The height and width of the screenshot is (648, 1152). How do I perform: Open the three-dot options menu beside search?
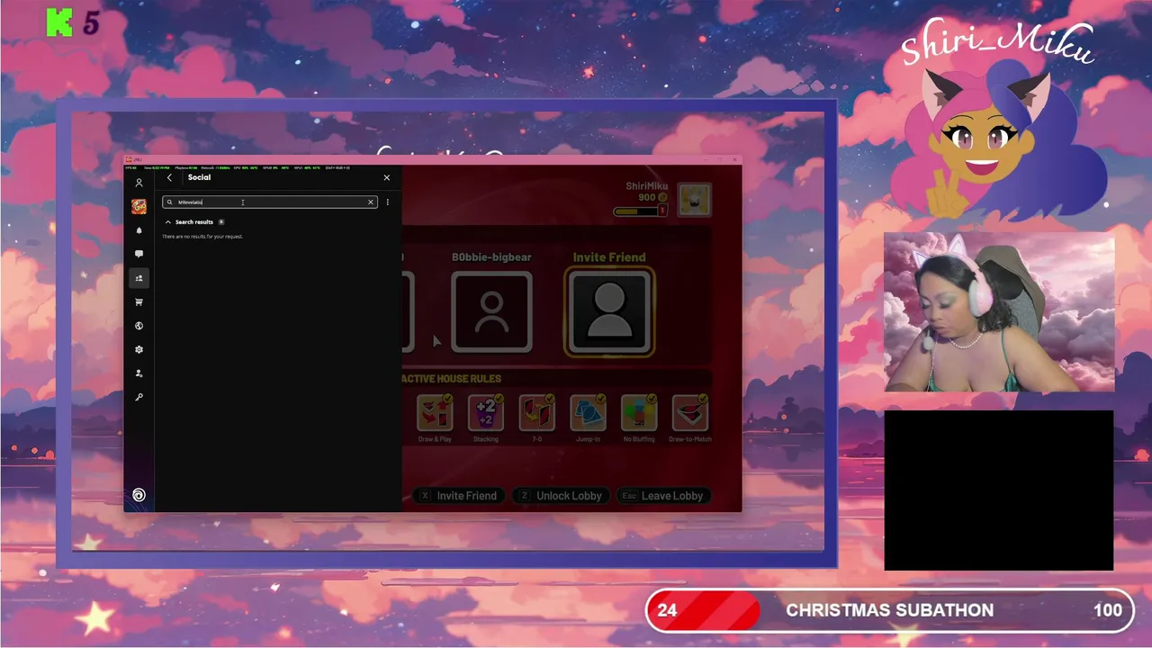coord(388,202)
